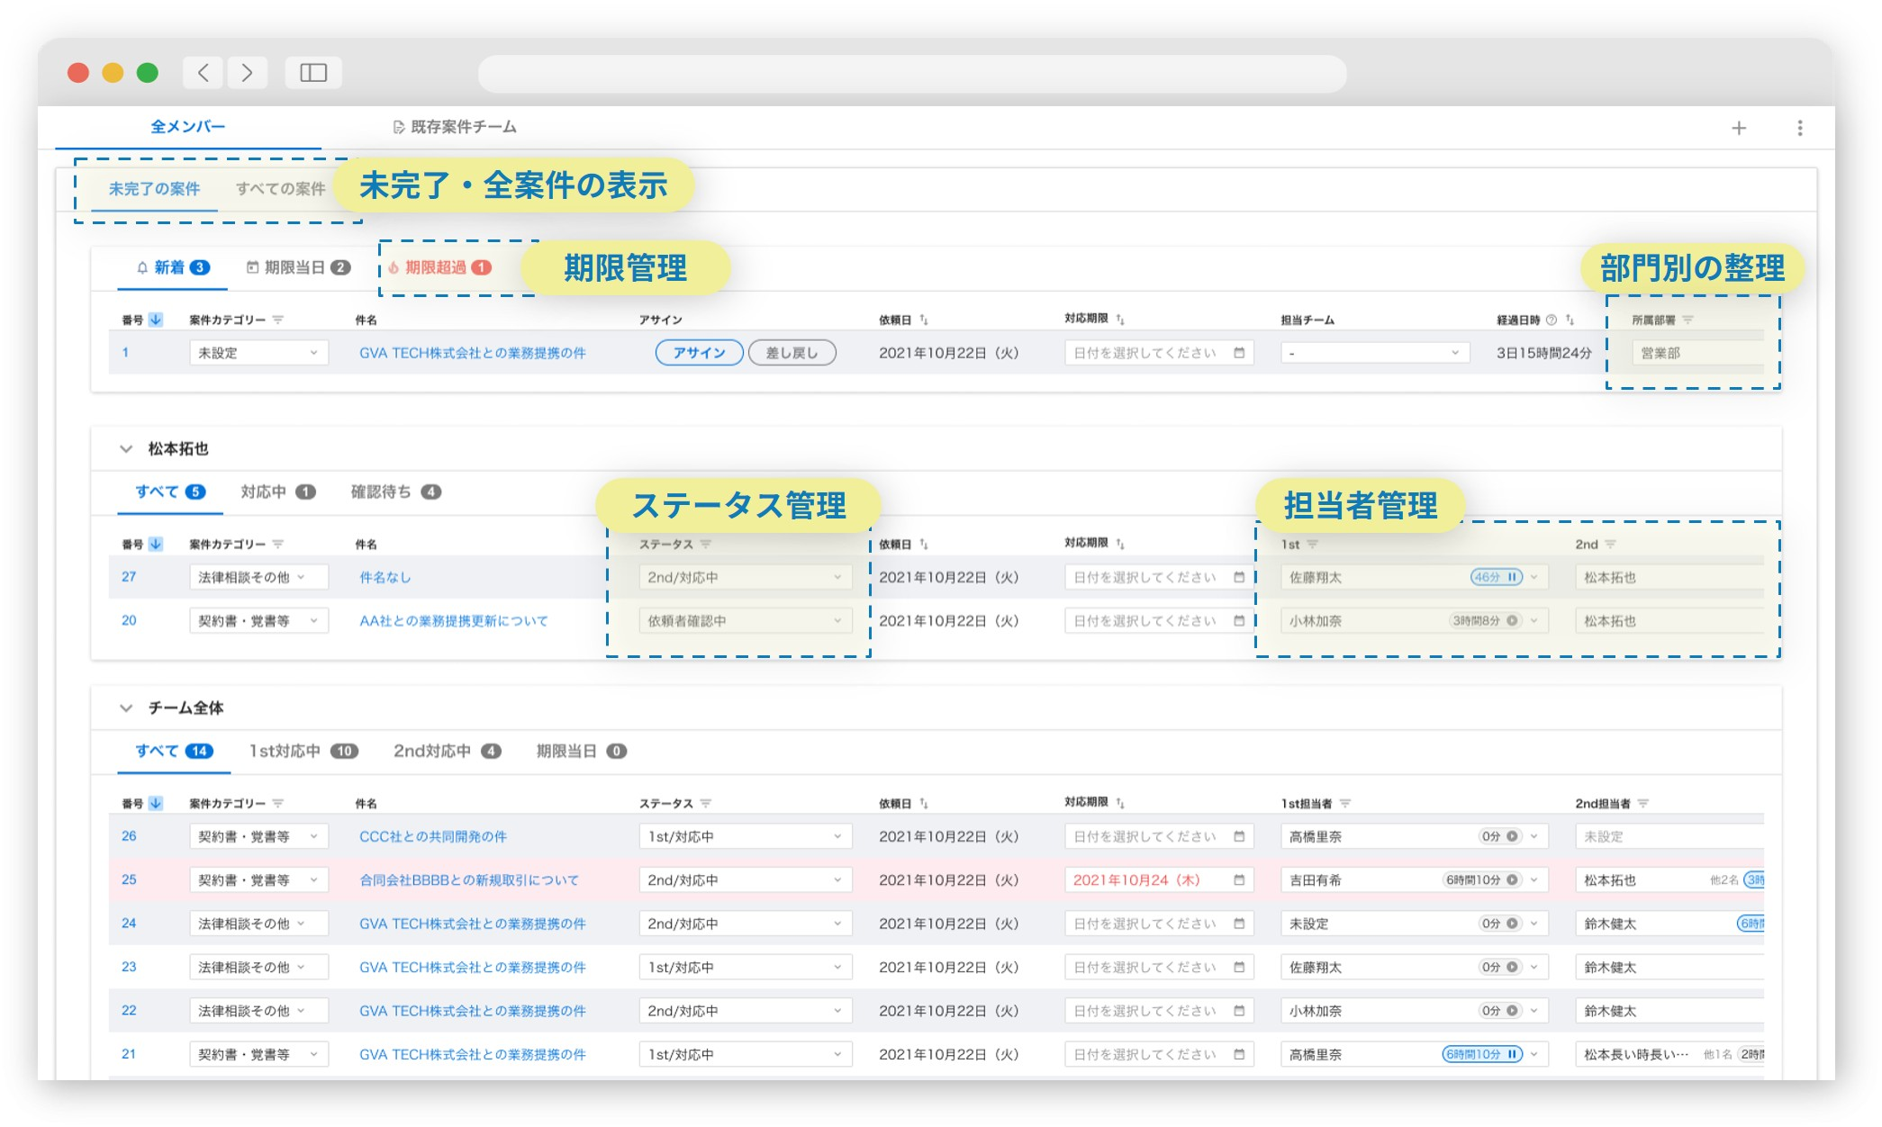Start 高橋里奈's 0分 timer in row 26
1882x1127 pixels.
click(1512, 836)
